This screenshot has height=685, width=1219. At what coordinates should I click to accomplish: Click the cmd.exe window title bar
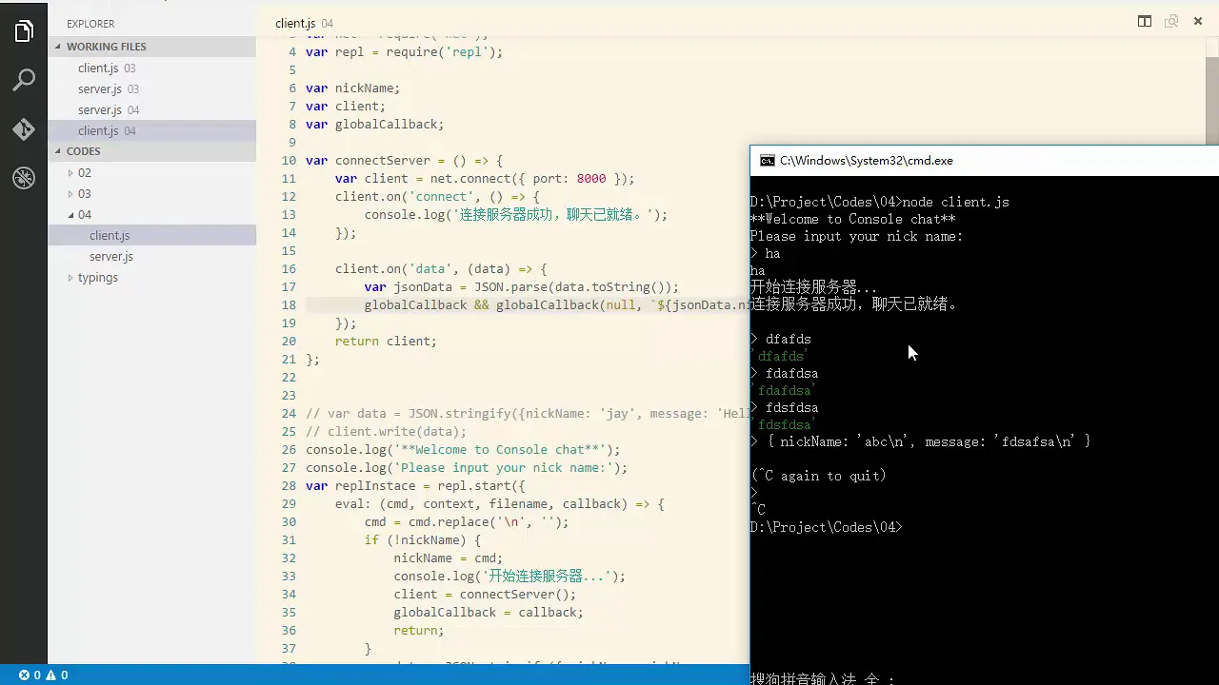tap(985, 161)
